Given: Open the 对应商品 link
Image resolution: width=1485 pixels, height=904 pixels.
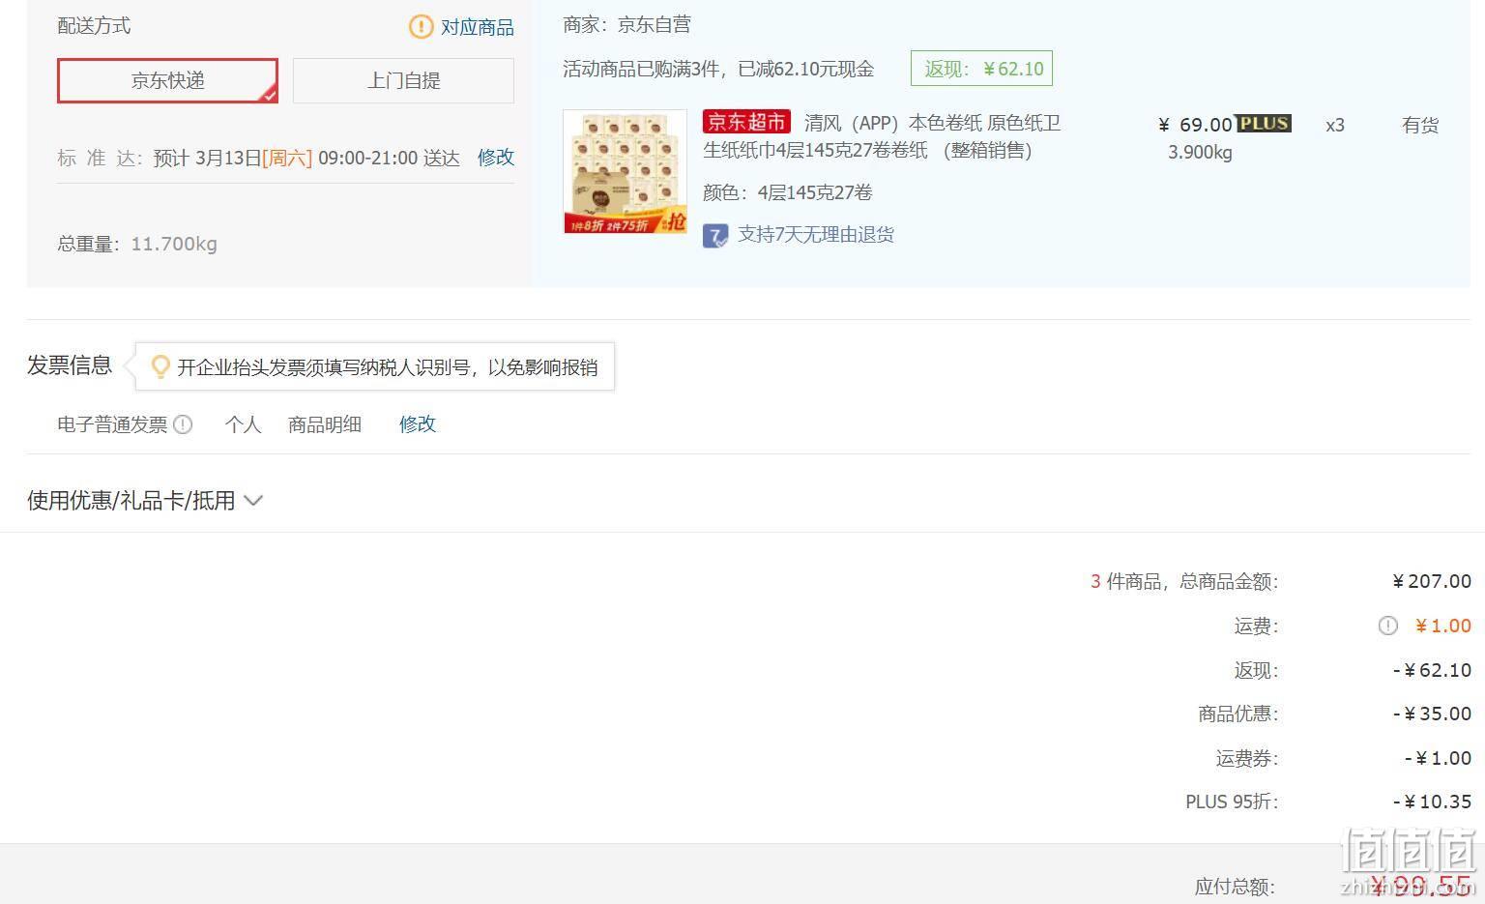Looking at the screenshot, I should (478, 27).
